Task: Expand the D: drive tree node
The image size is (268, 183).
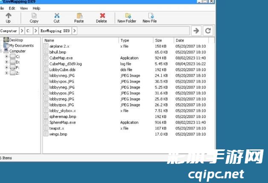Action: 6,62
